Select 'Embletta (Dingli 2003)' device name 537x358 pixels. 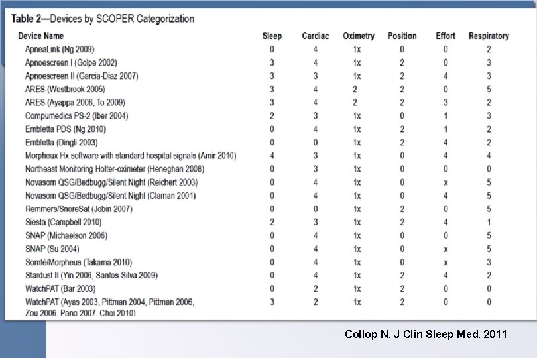(61, 143)
